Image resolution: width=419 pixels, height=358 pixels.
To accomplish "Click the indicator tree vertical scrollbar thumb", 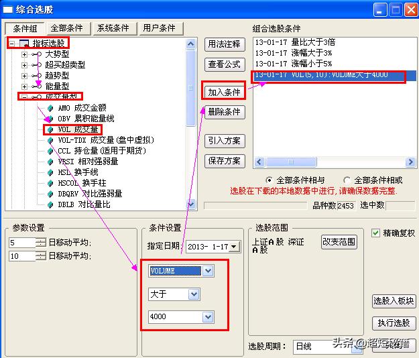I will click(x=191, y=88).
